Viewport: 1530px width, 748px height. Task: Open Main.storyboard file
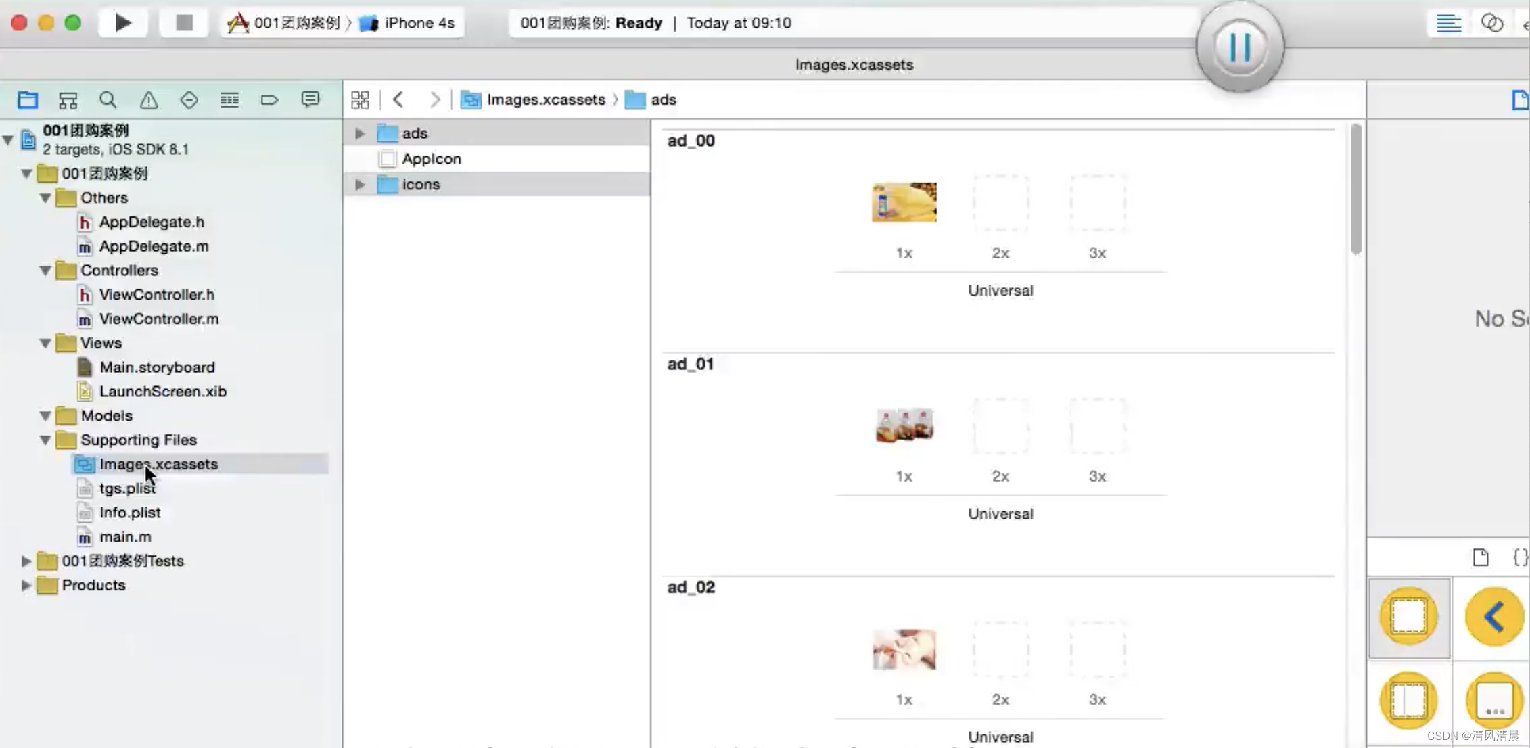point(157,367)
